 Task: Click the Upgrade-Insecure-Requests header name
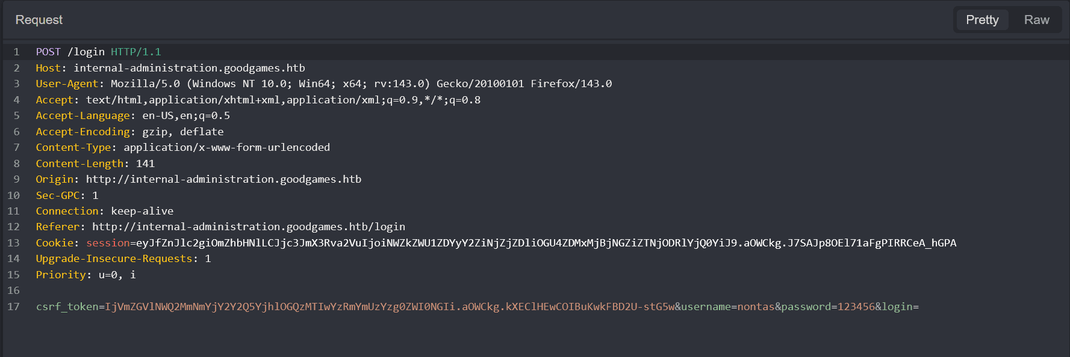(x=114, y=258)
